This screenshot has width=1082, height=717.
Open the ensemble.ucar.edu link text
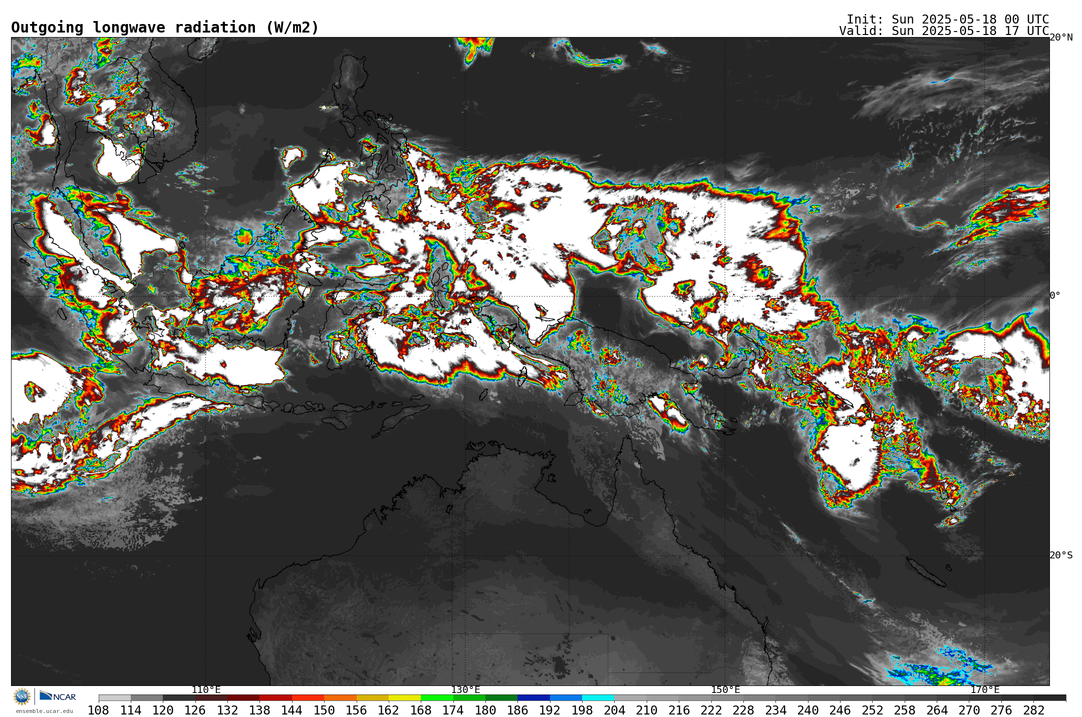pos(44,711)
